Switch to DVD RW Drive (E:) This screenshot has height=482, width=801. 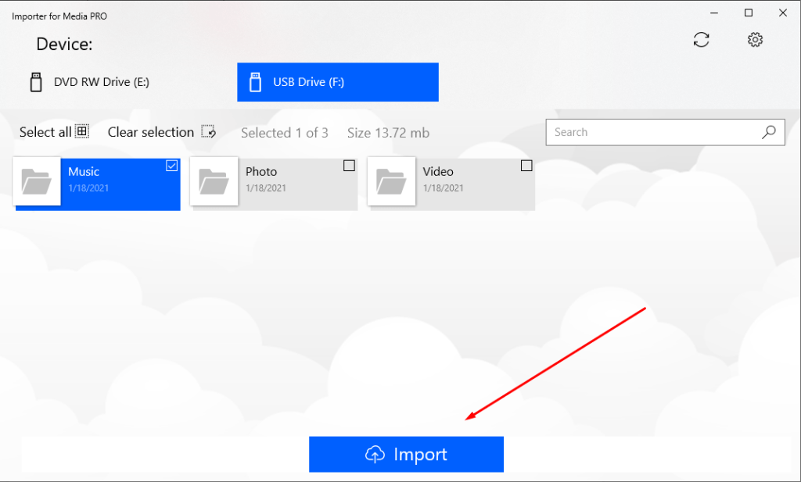pyautogui.click(x=101, y=82)
